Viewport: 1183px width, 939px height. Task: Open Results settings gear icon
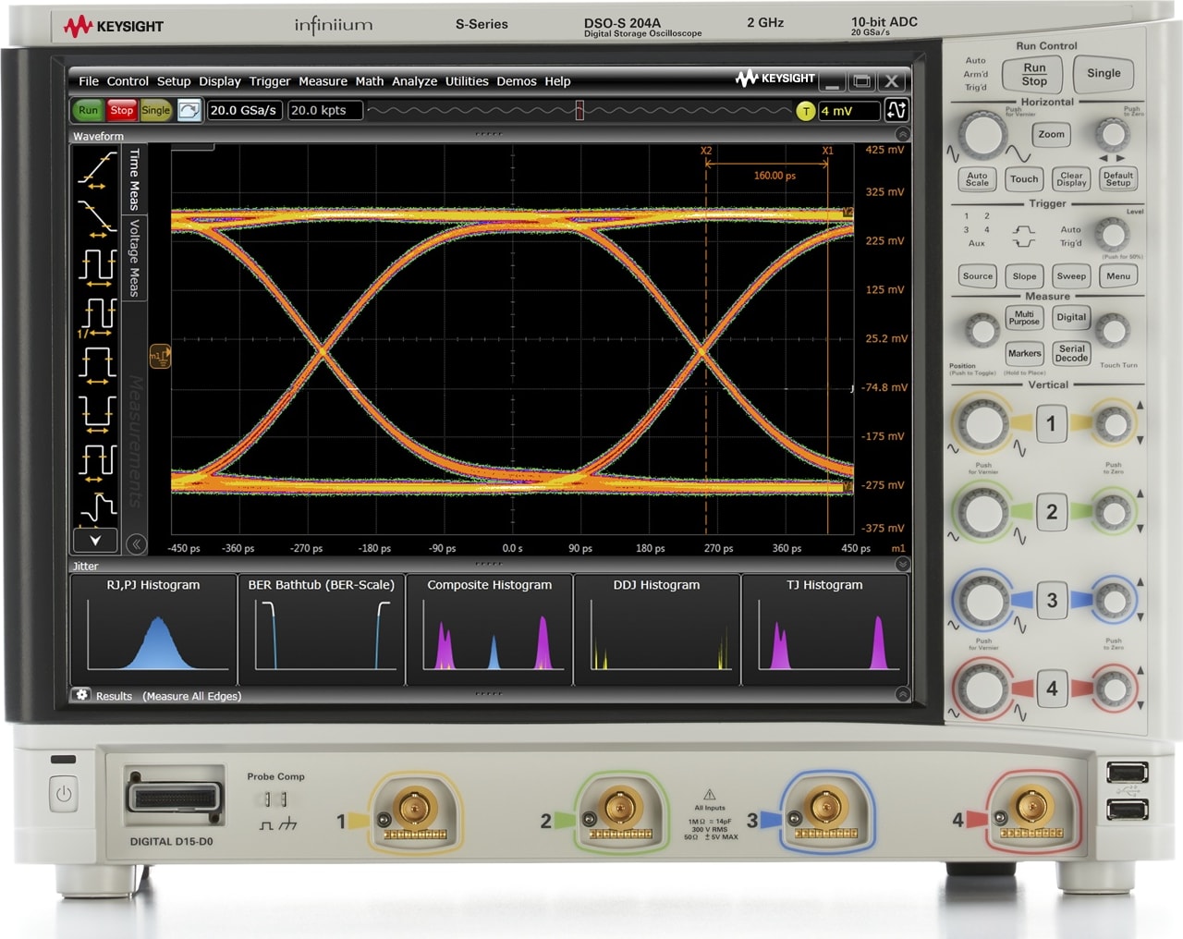tap(81, 694)
